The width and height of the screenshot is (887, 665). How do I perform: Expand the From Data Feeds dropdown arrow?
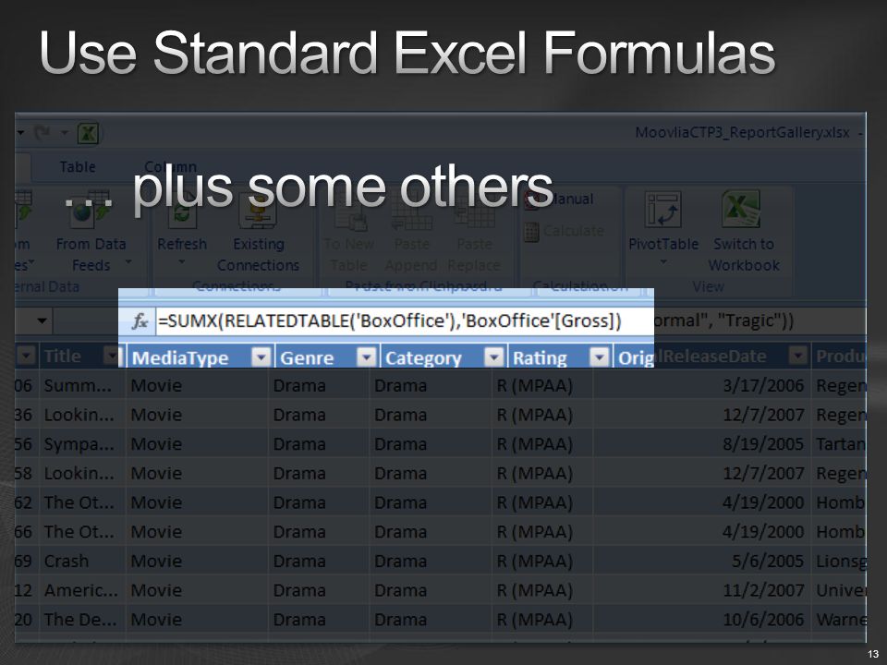click(128, 261)
